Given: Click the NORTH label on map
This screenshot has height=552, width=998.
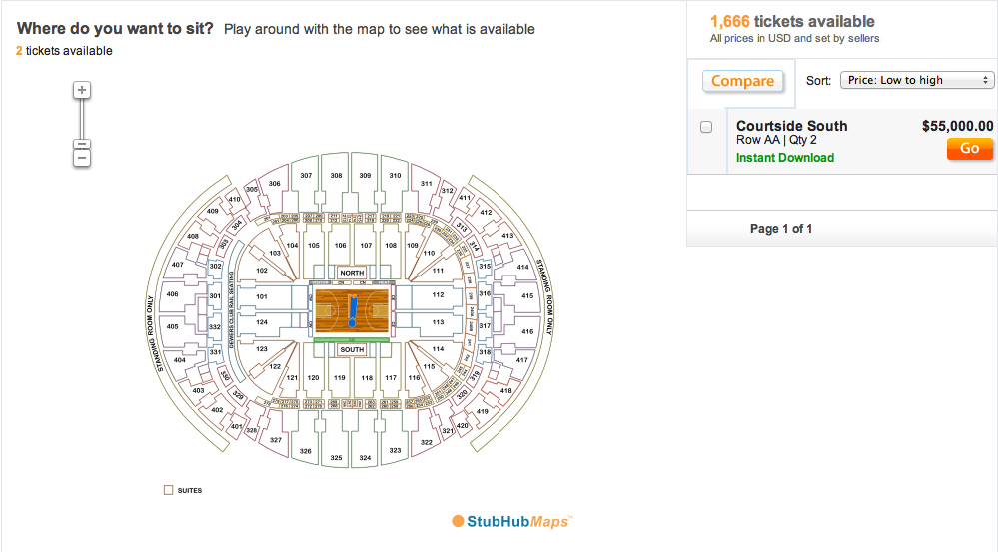Looking at the screenshot, I should tap(352, 273).
